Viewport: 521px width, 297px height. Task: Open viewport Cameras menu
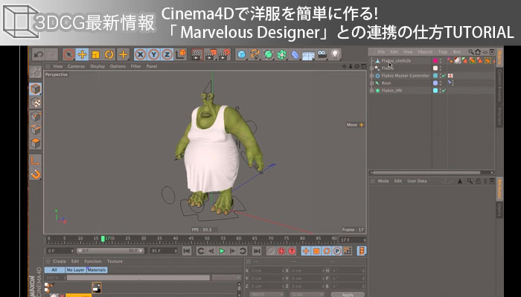76,66
